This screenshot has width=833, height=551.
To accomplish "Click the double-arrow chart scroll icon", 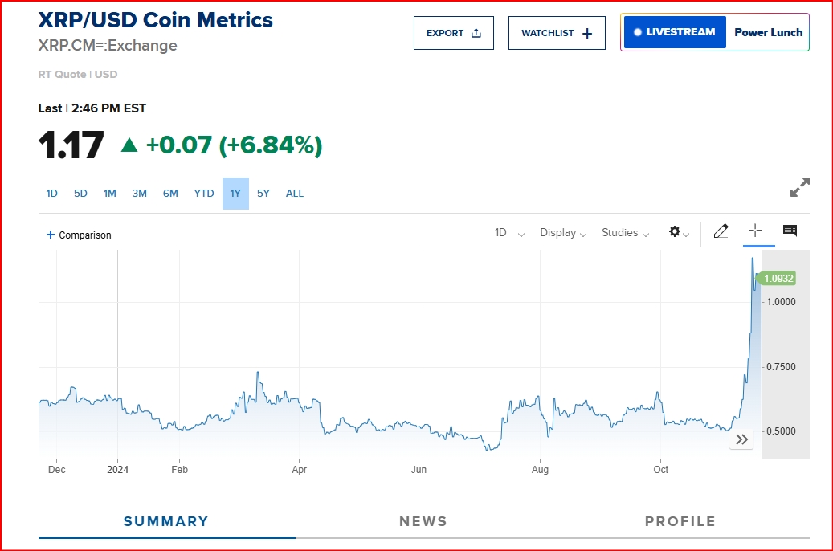I will (x=741, y=439).
